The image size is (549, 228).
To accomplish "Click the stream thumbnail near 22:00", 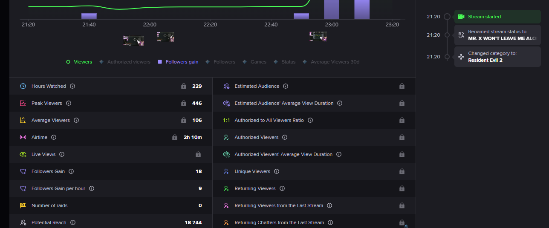I will pyautogui.click(x=165, y=37).
